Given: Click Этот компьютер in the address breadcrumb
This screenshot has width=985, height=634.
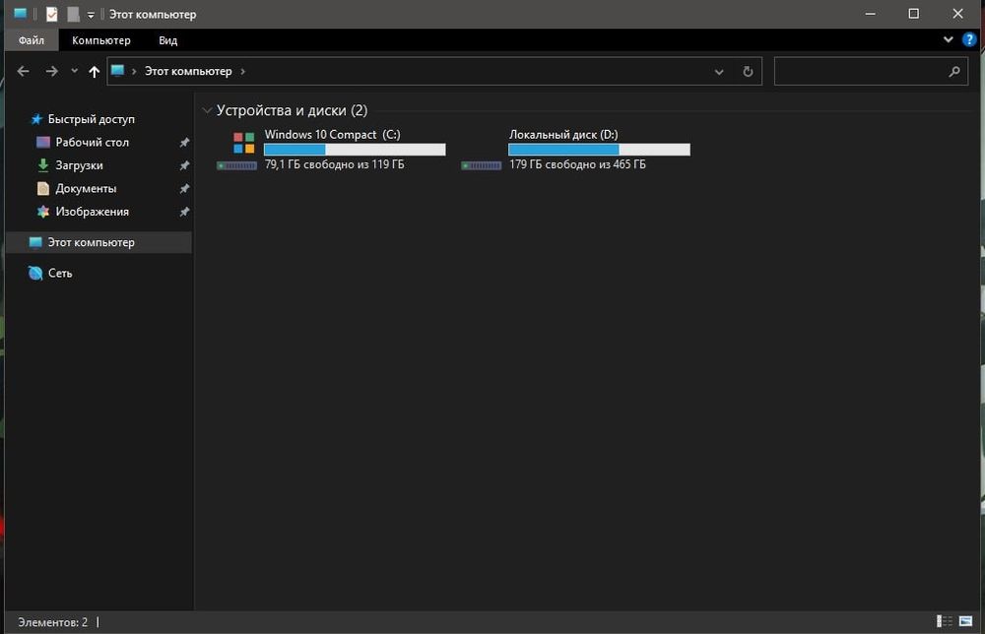Looking at the screenshot, I should point(188,72).
